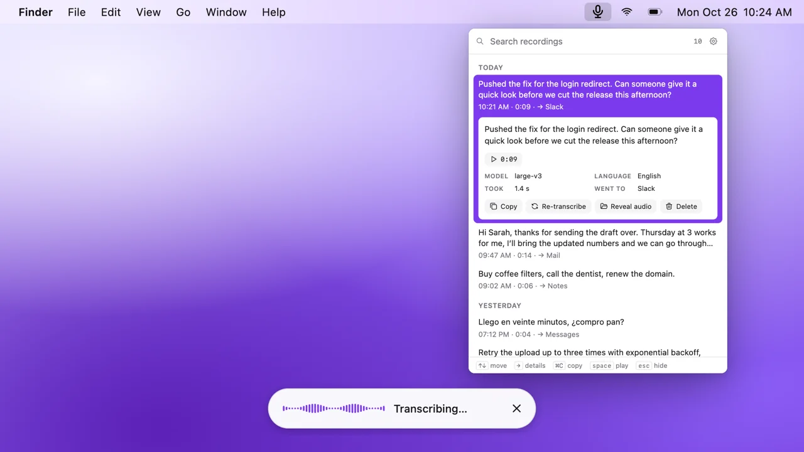The width and height of the screenshot is (804, 452).
Task: Play the 0:09 recording audio
Action: 504,159
